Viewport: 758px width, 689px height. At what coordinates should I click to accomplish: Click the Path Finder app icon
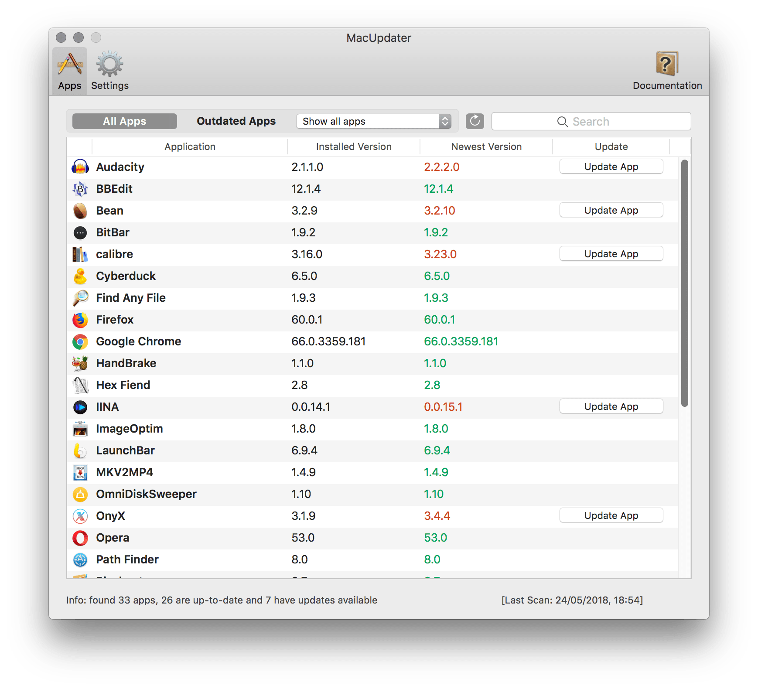[80, 559]
